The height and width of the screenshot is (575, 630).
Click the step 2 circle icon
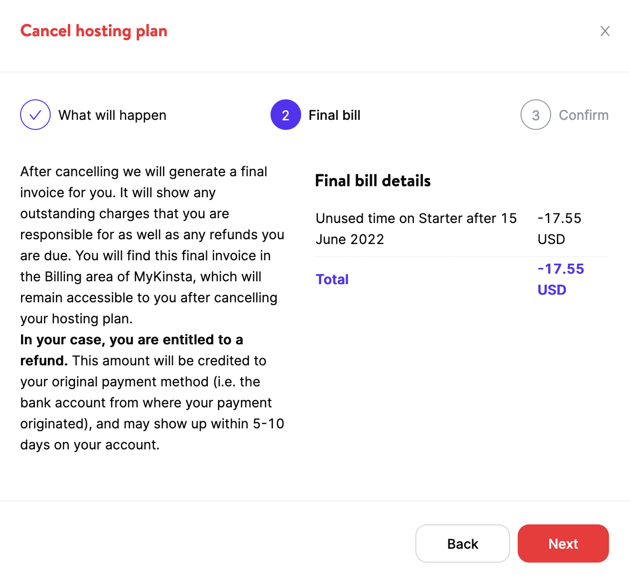pos(285,115)
